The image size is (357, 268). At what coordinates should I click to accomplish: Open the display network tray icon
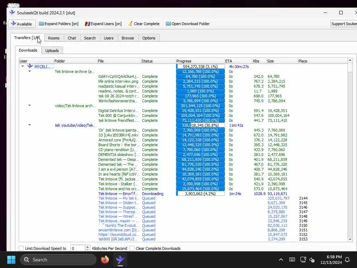(303, 260)
